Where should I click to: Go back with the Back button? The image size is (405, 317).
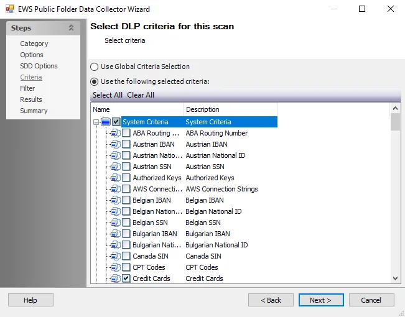[271, 300]
